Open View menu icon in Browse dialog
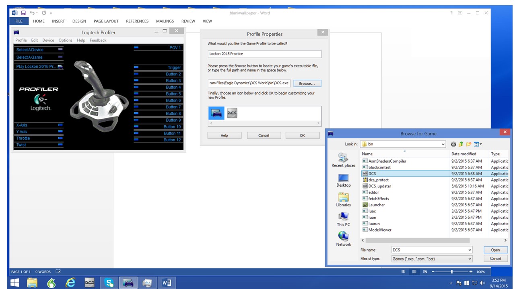This screenshot has width=515, height=289. click(x=478, y=144)
